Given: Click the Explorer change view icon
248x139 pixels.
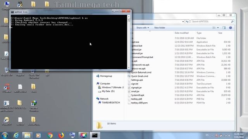Looking at the screenshot, I should 214,28.
